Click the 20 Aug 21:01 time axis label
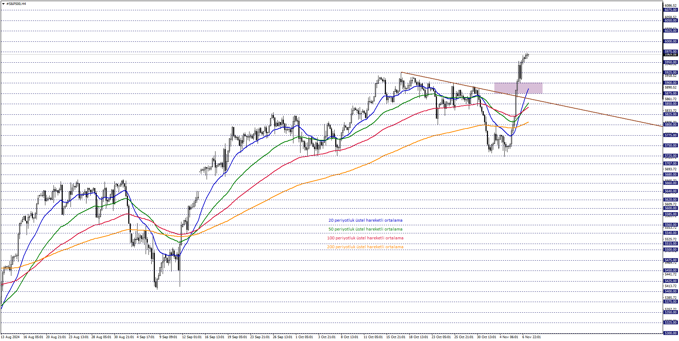The image size is (679, 341). [x=56, y=337]
